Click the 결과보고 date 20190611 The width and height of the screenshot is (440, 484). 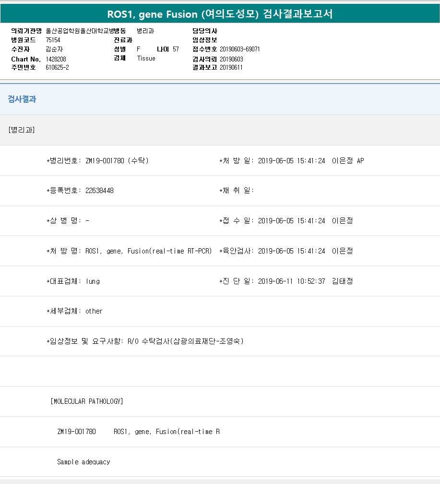click(231, 68)
